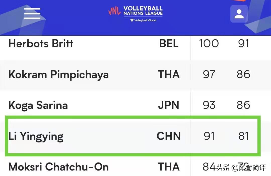This screenshot has height=176, width=271.
Task: Click the user profile icon
Action: 239,14
